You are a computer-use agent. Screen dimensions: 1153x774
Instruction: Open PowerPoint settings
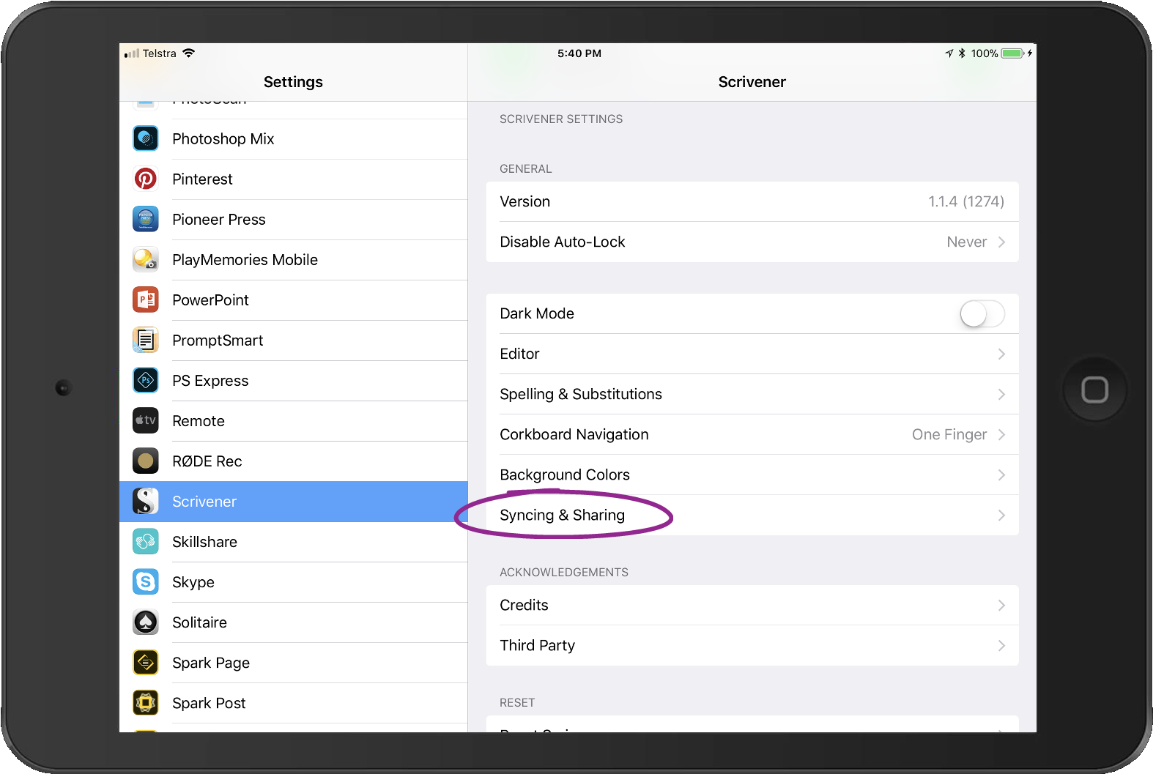[x=293, y=300]
